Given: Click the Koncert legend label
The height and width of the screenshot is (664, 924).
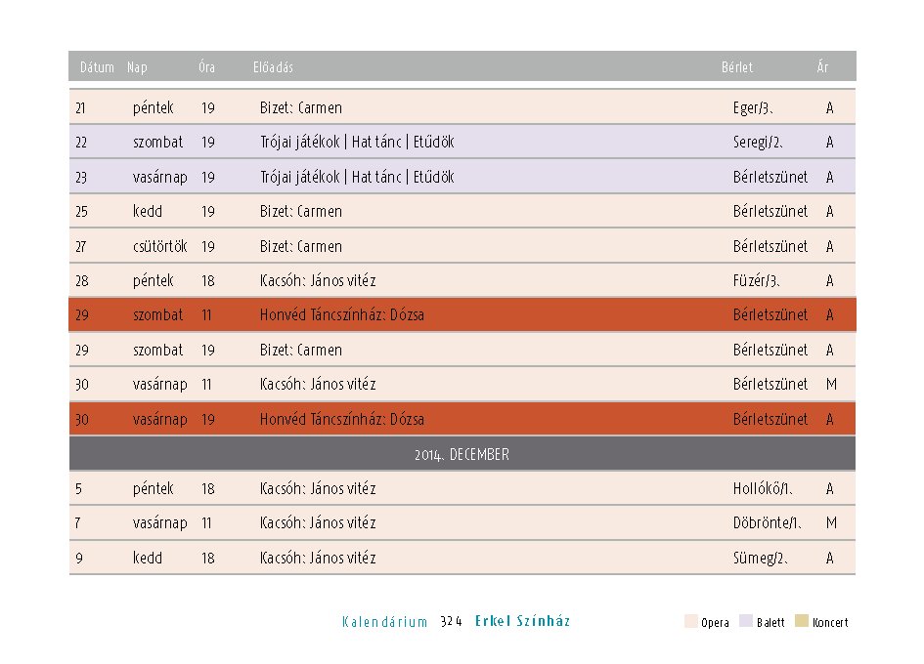Looking at the screenshot, I should pos(830,622).
